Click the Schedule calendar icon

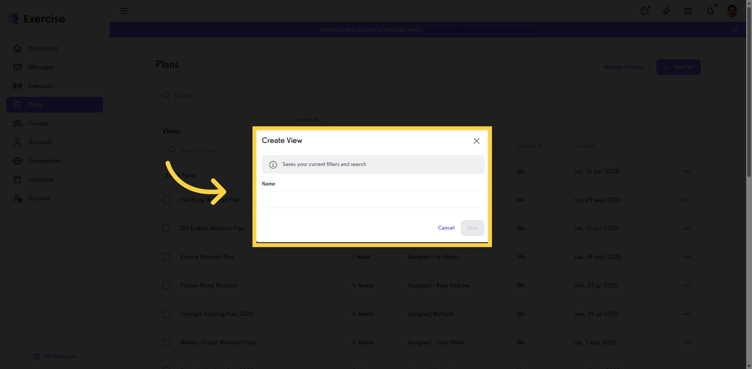click(18, 180)
